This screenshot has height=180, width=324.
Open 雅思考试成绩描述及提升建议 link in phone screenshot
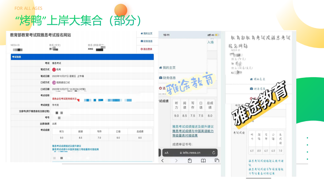[x=193, y=127]
